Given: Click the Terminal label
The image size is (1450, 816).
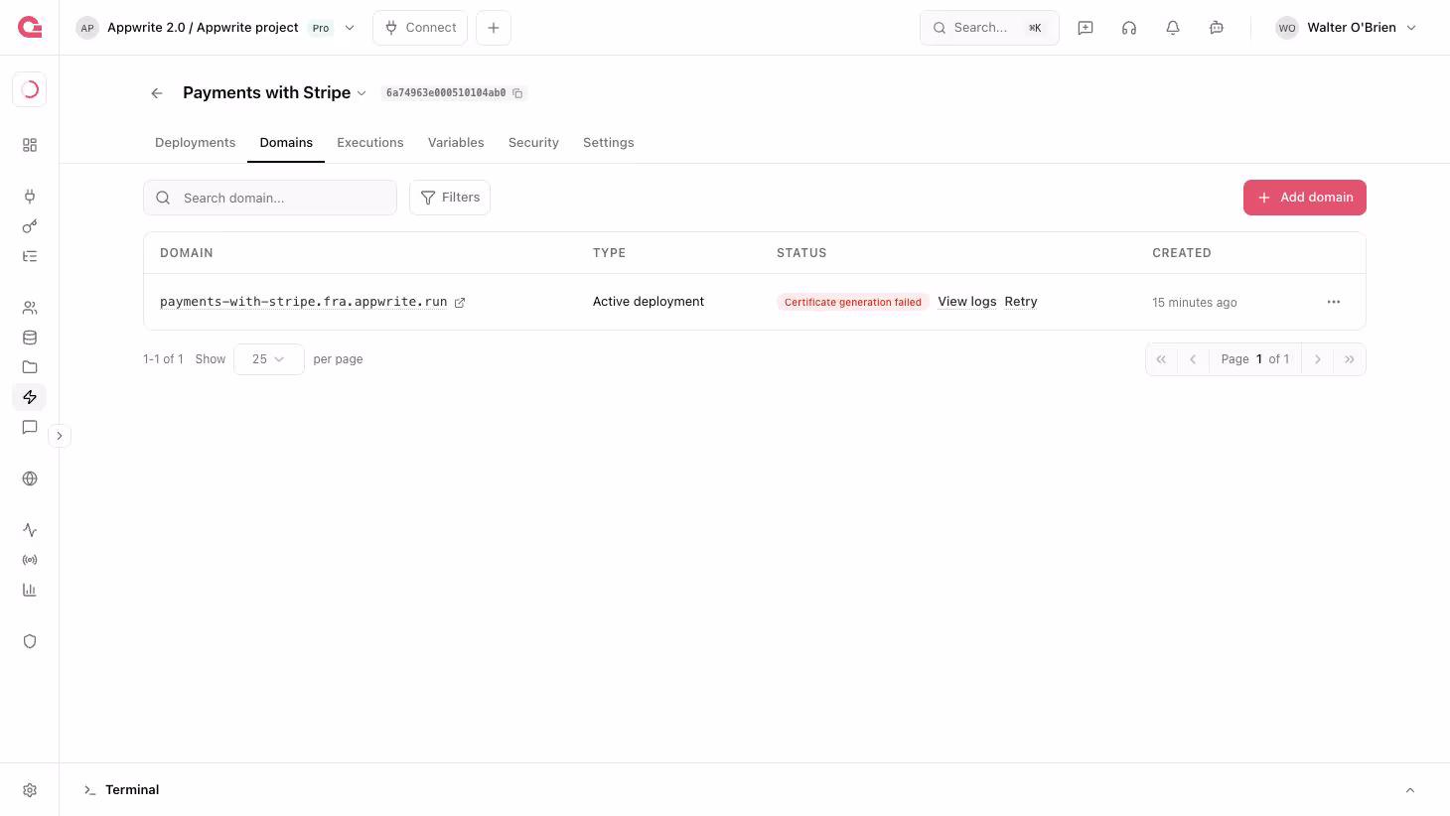Looking at the screenshot, I should point(132,790).
